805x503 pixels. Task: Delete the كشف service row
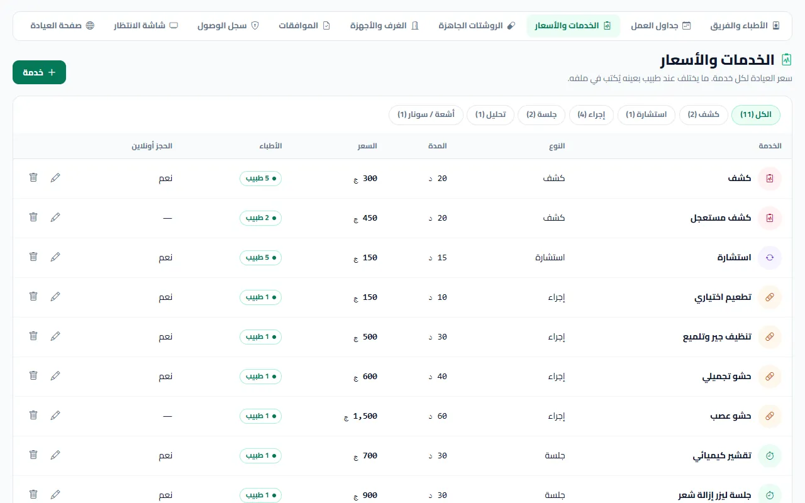pos(33,178)
